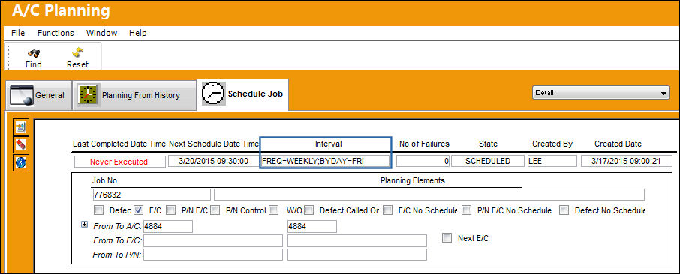This screenshot has height=274, width=680.
Task: Tick the P/N E/C No Schedule checkbox
Action: (467, 210)
